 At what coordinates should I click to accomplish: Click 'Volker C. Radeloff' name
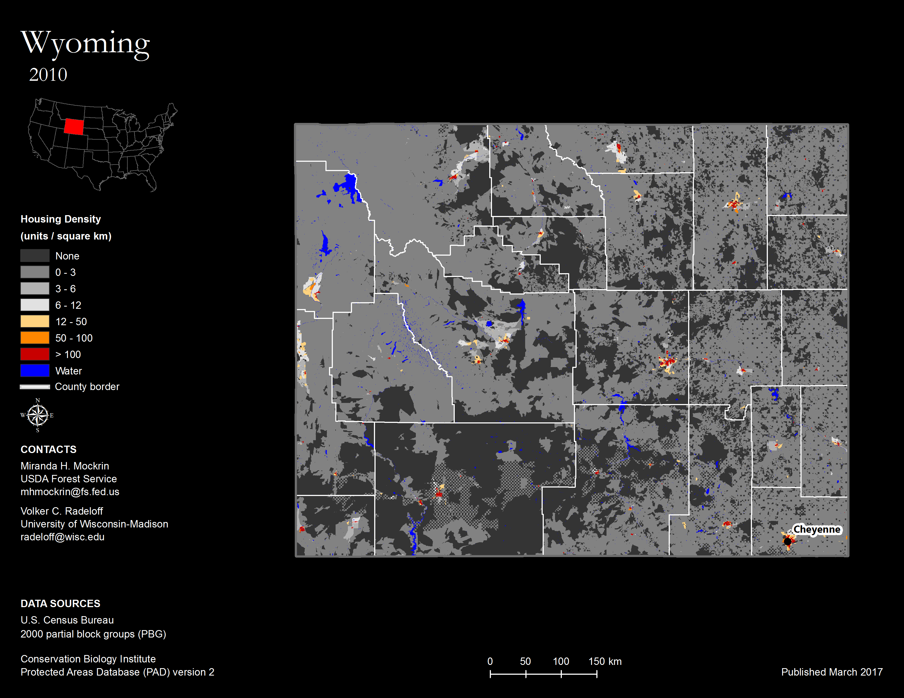point(62,511)
